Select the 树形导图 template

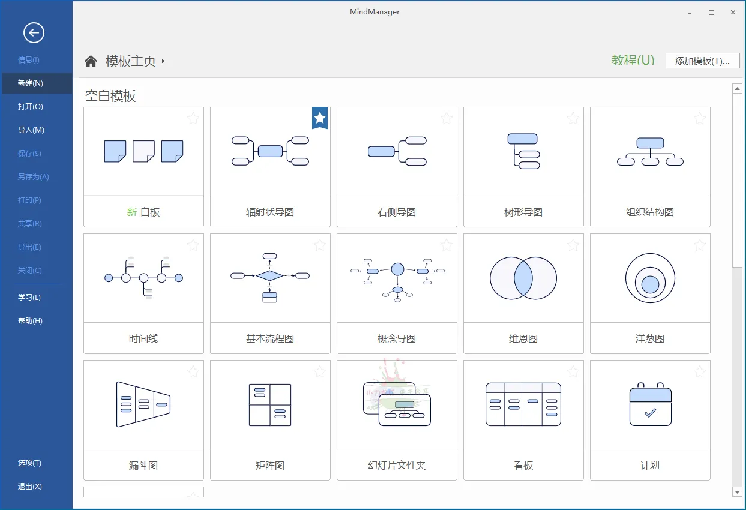(x=523, y=151)
